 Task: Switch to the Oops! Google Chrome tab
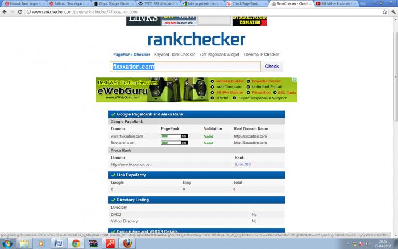tap(114, 3)
